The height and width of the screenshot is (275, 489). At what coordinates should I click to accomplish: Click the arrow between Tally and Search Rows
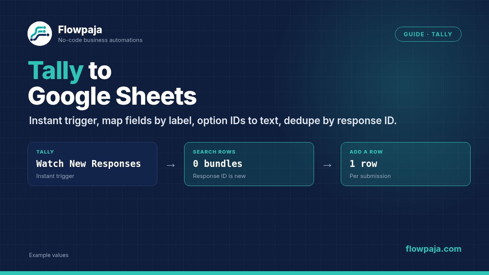point(171,165)
